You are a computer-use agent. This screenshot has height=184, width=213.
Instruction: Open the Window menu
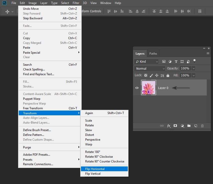click(105, 3)
